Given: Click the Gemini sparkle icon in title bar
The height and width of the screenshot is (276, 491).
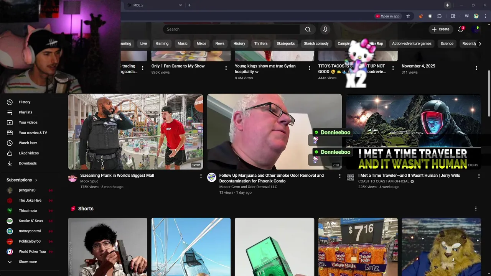Looking at the screenshot, I should tap(447, 5).
